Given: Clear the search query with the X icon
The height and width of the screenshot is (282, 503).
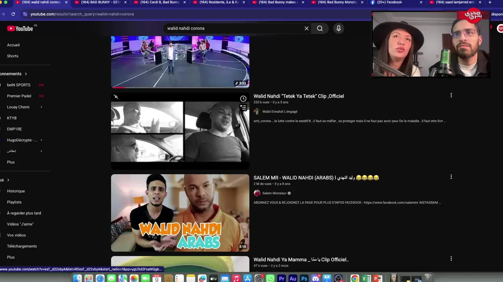Looking at the screenshot, I should pos(307,28).
